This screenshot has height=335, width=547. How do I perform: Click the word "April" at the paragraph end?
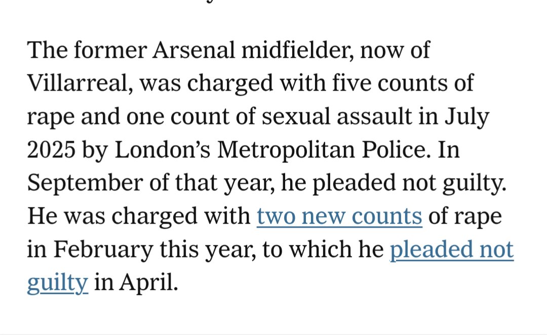[x=148, y=283]
